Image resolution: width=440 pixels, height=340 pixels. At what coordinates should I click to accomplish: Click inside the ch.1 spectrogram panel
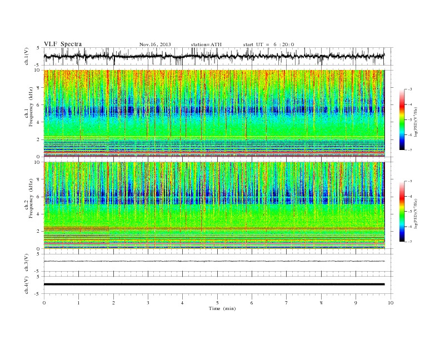[214, 113]
